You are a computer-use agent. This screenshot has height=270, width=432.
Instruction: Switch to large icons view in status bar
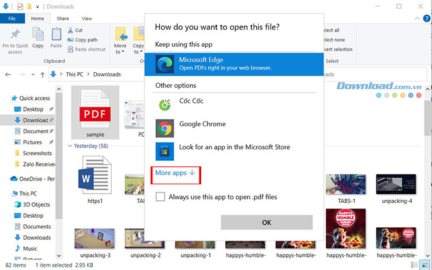425,265
